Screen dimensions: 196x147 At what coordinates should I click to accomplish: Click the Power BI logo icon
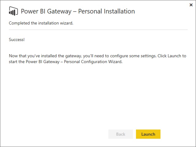click(x=13, y=12)
